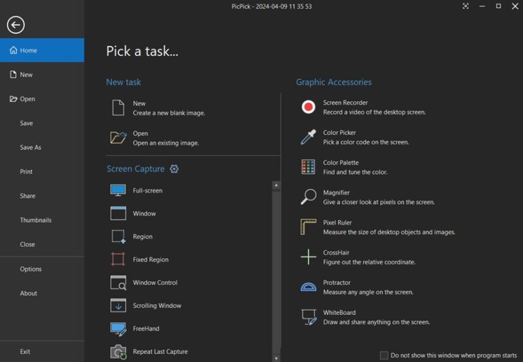This screenshot has height=362, width=523.
Task: Click the WhiteBoard icon
Action: pos(309,317)
